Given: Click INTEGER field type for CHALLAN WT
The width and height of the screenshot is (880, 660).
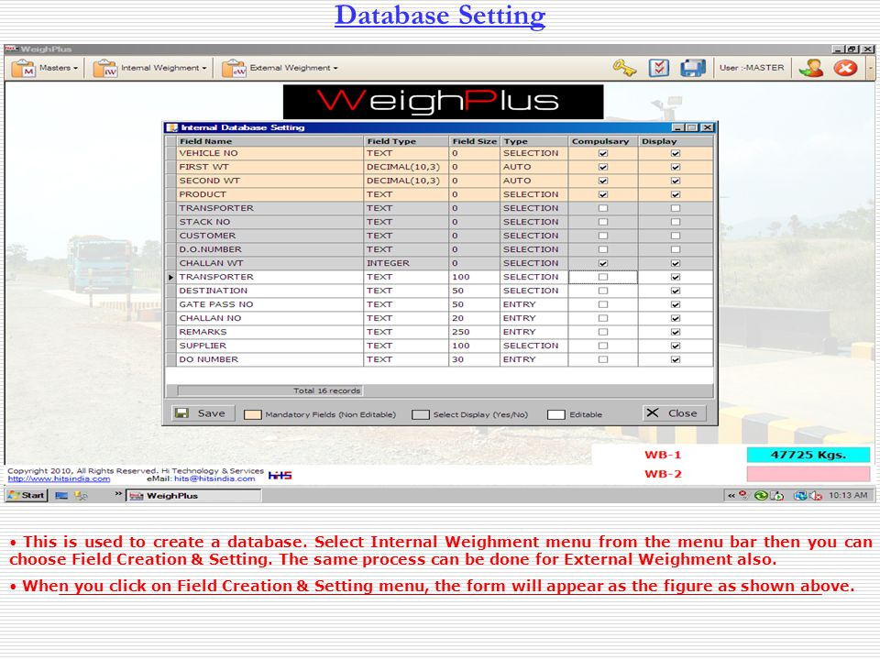Looking at the screenshot, I should pyautogui.click(x=406, y=263).
